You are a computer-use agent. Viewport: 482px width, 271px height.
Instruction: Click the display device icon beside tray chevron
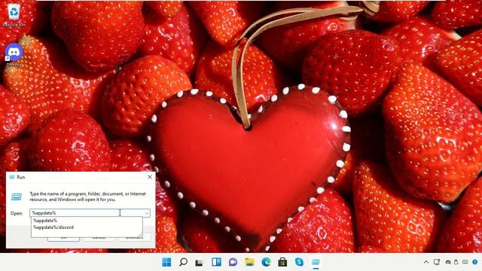pyautogui.click(x=437, y=262)
